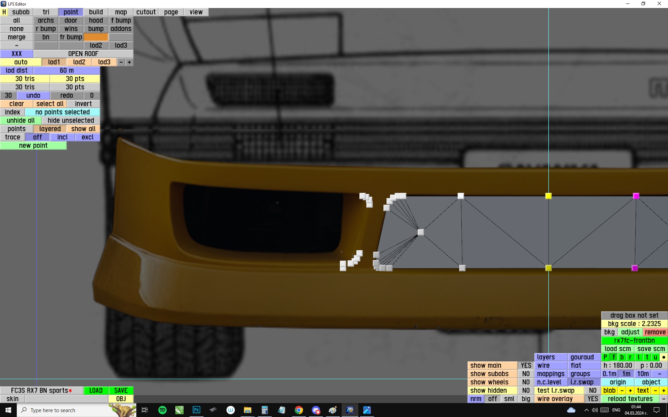Switch to the 'build' mode tab
This screenshot has width=668, height=417.
point(96,12)
